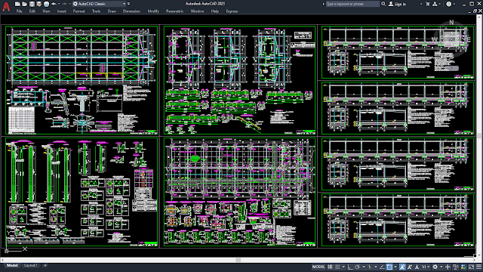Click the annotation monitor plus icon
The image size is (483, 272).
(448, 267)
